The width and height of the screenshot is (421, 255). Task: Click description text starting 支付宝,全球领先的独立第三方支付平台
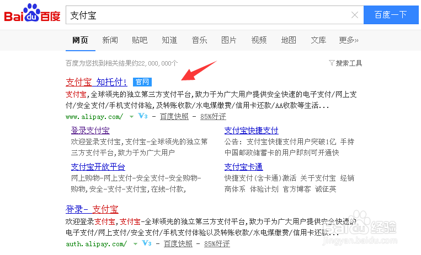click(211, 100)
